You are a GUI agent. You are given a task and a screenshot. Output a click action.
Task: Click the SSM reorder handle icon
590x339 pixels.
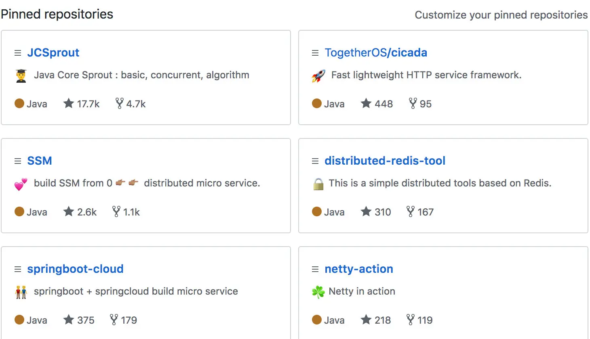point(18,161)
